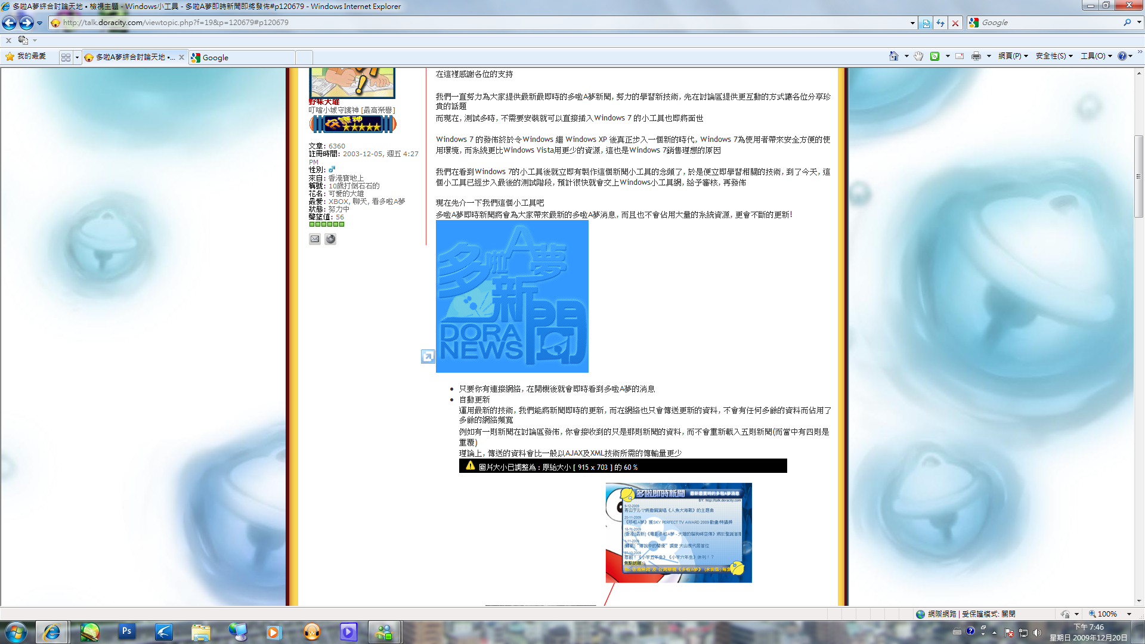
Task: Click the translate toolbar icon below Back button
Action: click(x=23, y=40)
